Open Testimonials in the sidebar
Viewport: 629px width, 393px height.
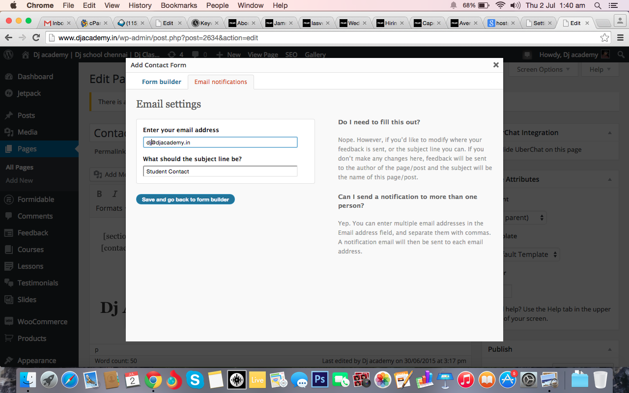click(38, 283)
